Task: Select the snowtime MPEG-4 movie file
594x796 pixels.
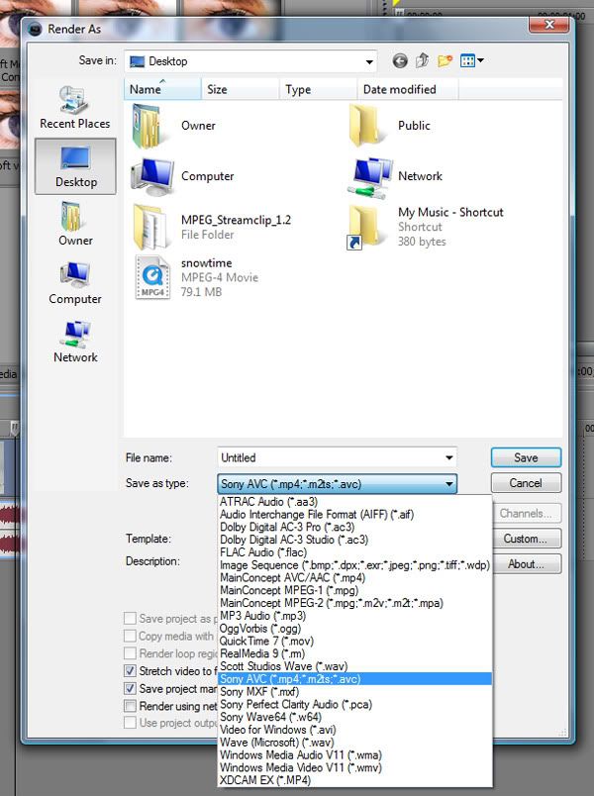Action: click(x=197, y=277)
